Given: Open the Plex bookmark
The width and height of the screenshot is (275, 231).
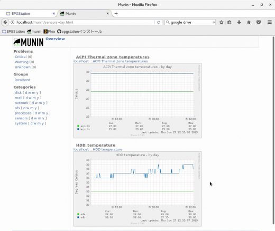Looking at the screenshot, I should (x=49, y=32).
